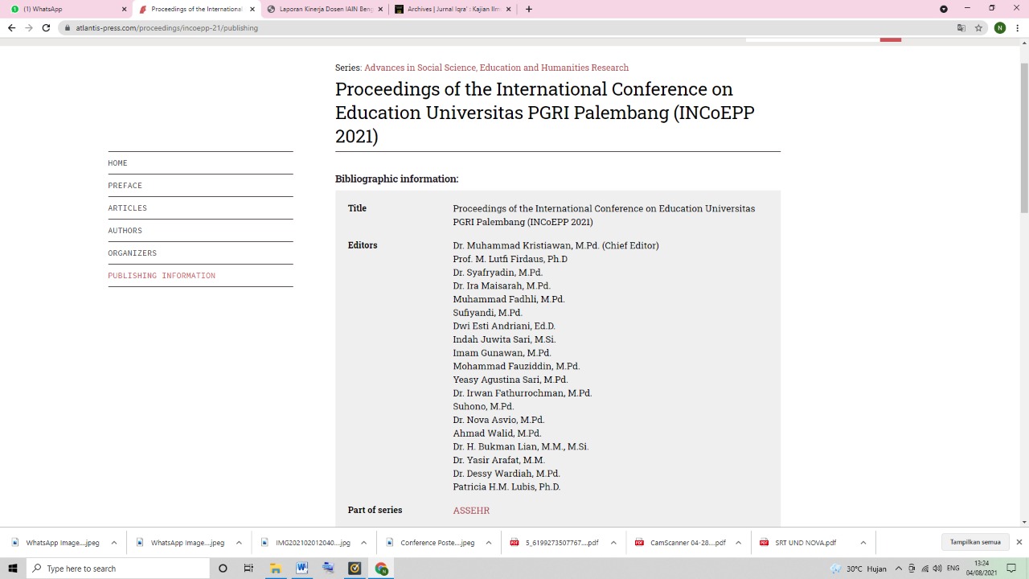1029x579 pixels.
Task: Open File Explorer in taskbar
Action: [x=275, y=569]
